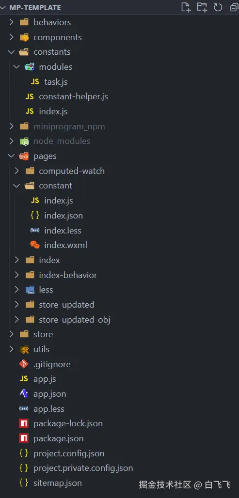Viewport: 239px width, 498px height.
Task: Click the less icon beside app.less
Action: point(24,409)
